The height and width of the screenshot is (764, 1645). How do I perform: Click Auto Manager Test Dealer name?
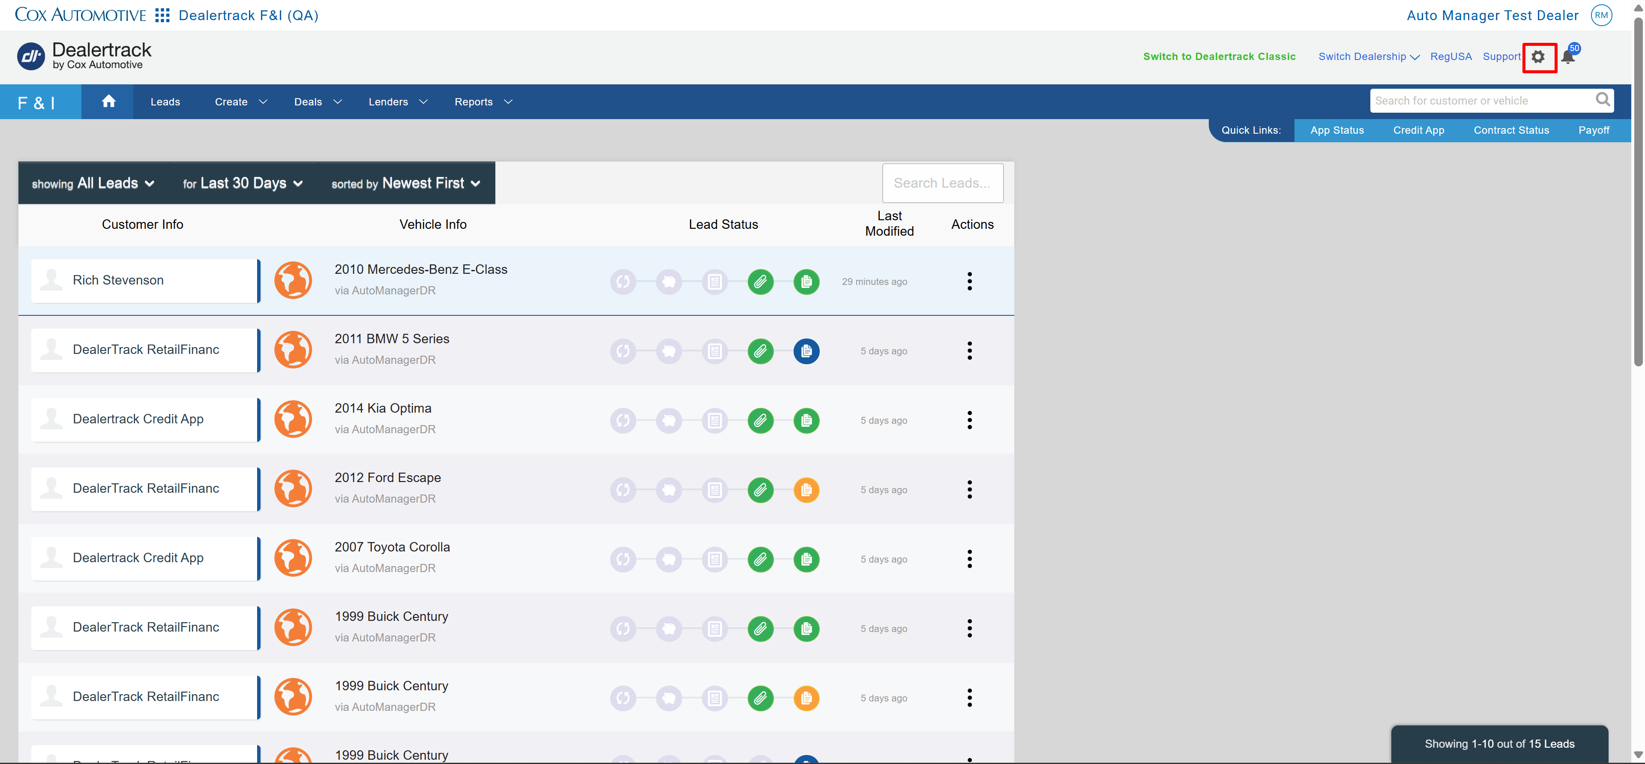pyautogui.click(x=1492, y=15)
